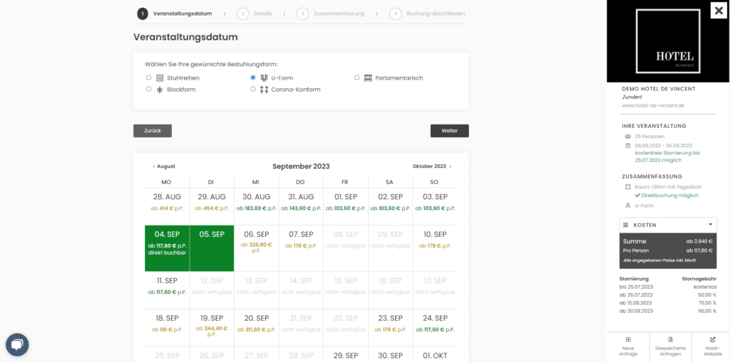Open Gespeicherte Anfragen icon
730x362 pixels.
tap(670, 340)
